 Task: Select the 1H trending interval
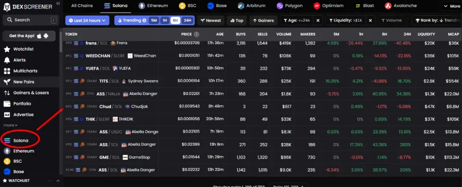tap(165, 20)
